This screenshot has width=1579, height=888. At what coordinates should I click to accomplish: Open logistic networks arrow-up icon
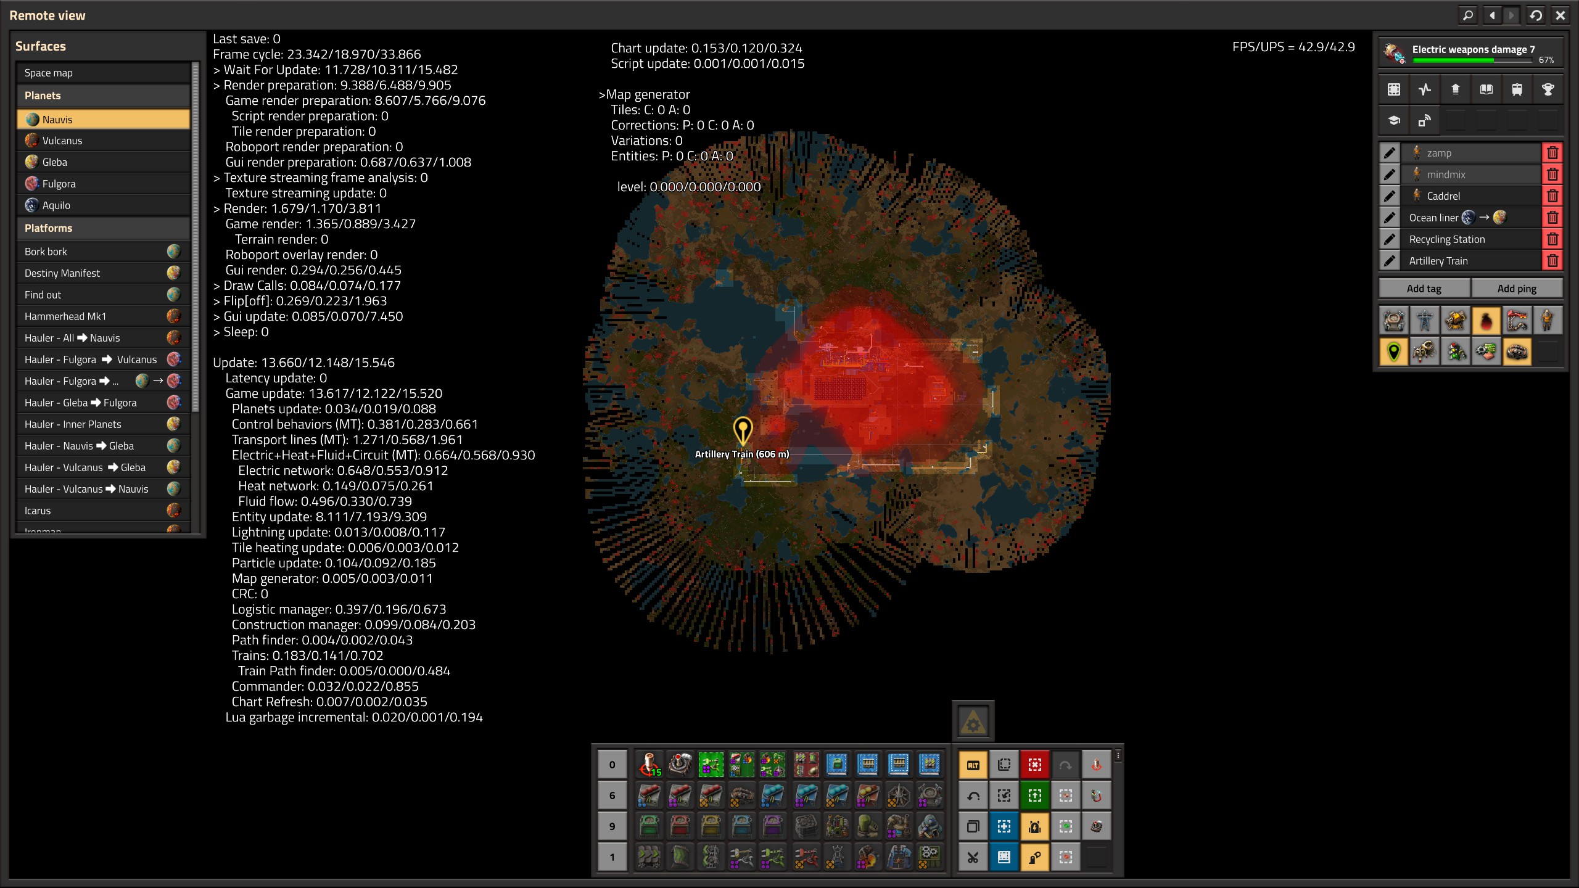[1456, 89]
